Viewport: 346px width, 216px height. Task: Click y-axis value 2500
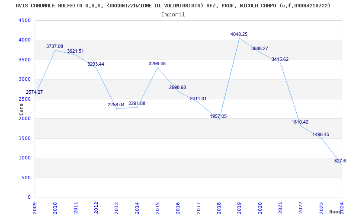pyautogui.click(x=25, y=99)
